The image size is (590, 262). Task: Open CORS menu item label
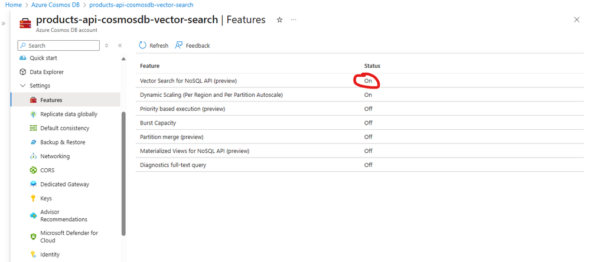pyautogui.click(x=47, y=171)
